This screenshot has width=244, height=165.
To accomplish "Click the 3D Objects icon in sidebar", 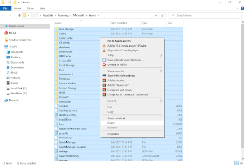I will pos(8,52).
